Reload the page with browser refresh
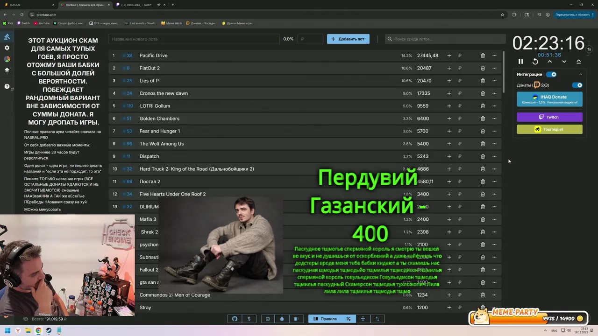The height and width of the screenshot is (336, 598). click(21, 14)
